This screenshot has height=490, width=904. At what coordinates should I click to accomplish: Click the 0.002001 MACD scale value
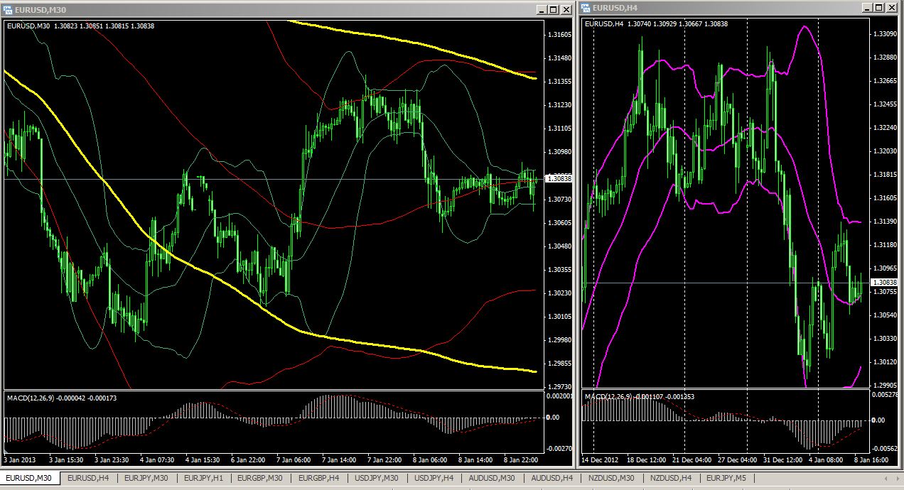558,396
